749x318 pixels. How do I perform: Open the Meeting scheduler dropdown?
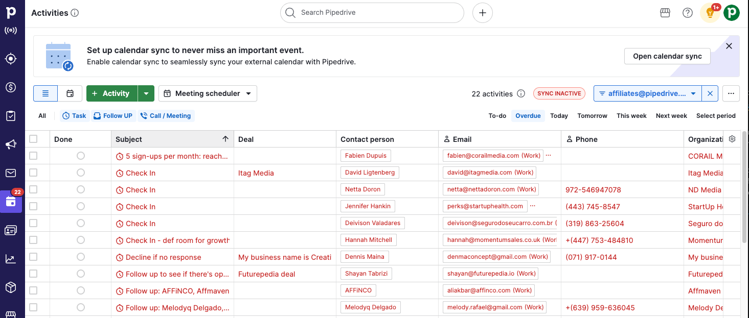(208, 93)
